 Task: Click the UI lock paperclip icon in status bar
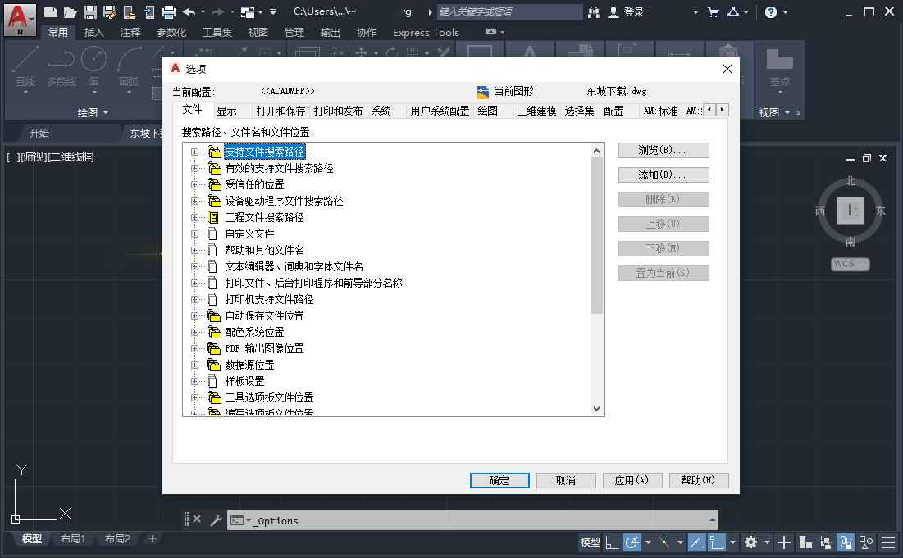(x=846, y=542)
